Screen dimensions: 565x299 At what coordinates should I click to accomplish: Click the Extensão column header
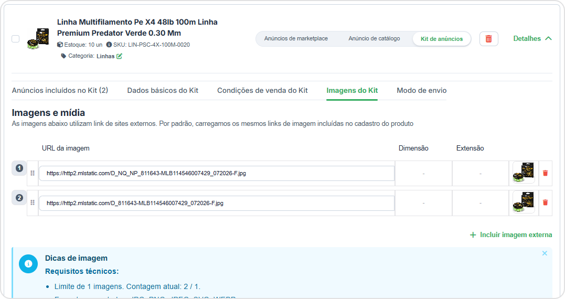[x=470, y=148]
